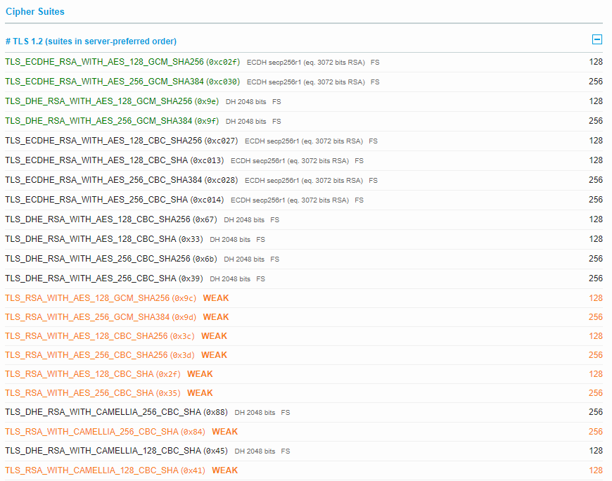Viewport: 612px width, 481px height.
Task: Click key strength 256 for 0x84 suite
Action: click(596, 432)
